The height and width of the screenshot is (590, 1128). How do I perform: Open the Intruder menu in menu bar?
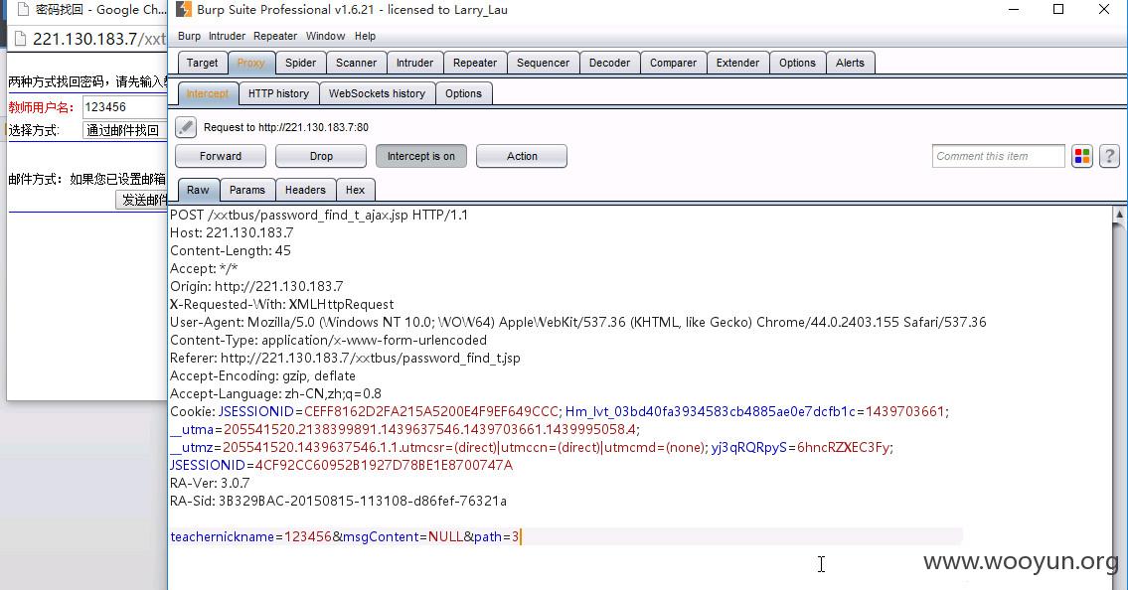227,36
